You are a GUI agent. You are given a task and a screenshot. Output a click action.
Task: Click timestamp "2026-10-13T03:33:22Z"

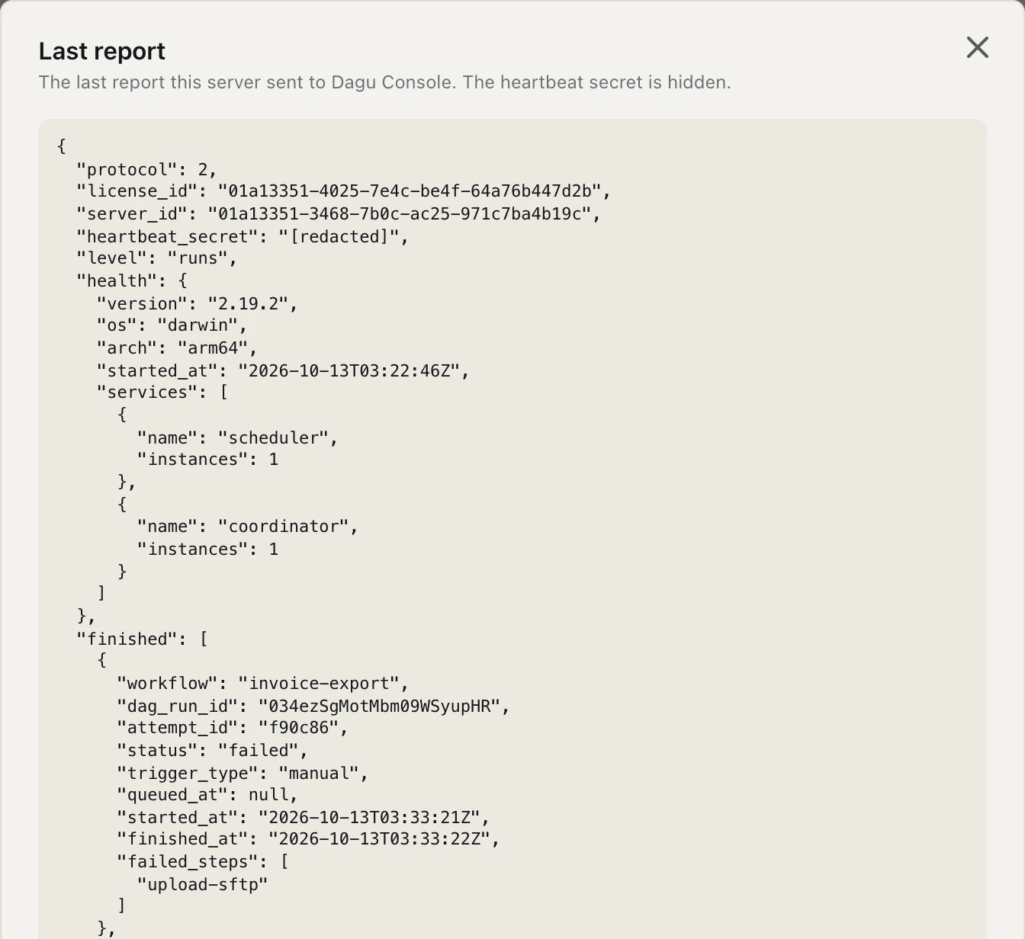[x=379, y=839]
